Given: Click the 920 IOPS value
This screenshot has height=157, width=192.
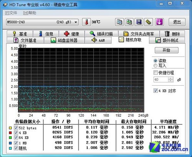Looking at the screenshot, I should click(x=64, y=147).
